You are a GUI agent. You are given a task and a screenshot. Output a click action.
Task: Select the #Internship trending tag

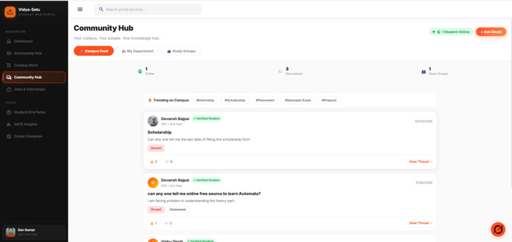click(205, 100)
